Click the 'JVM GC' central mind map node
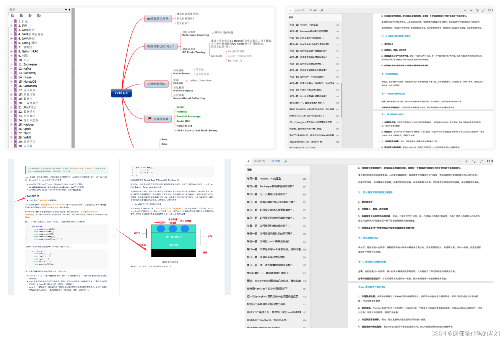Viewport: 504px width, 339px height. (121, 93)
